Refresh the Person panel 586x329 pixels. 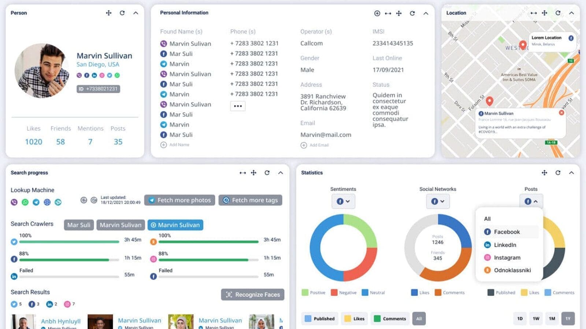[x=122, y=13]
